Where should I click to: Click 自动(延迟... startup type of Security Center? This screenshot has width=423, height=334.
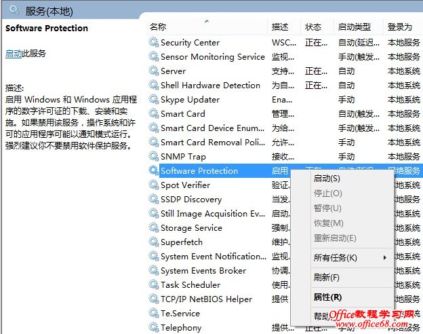pyautogui.click(x=359, y=43)
